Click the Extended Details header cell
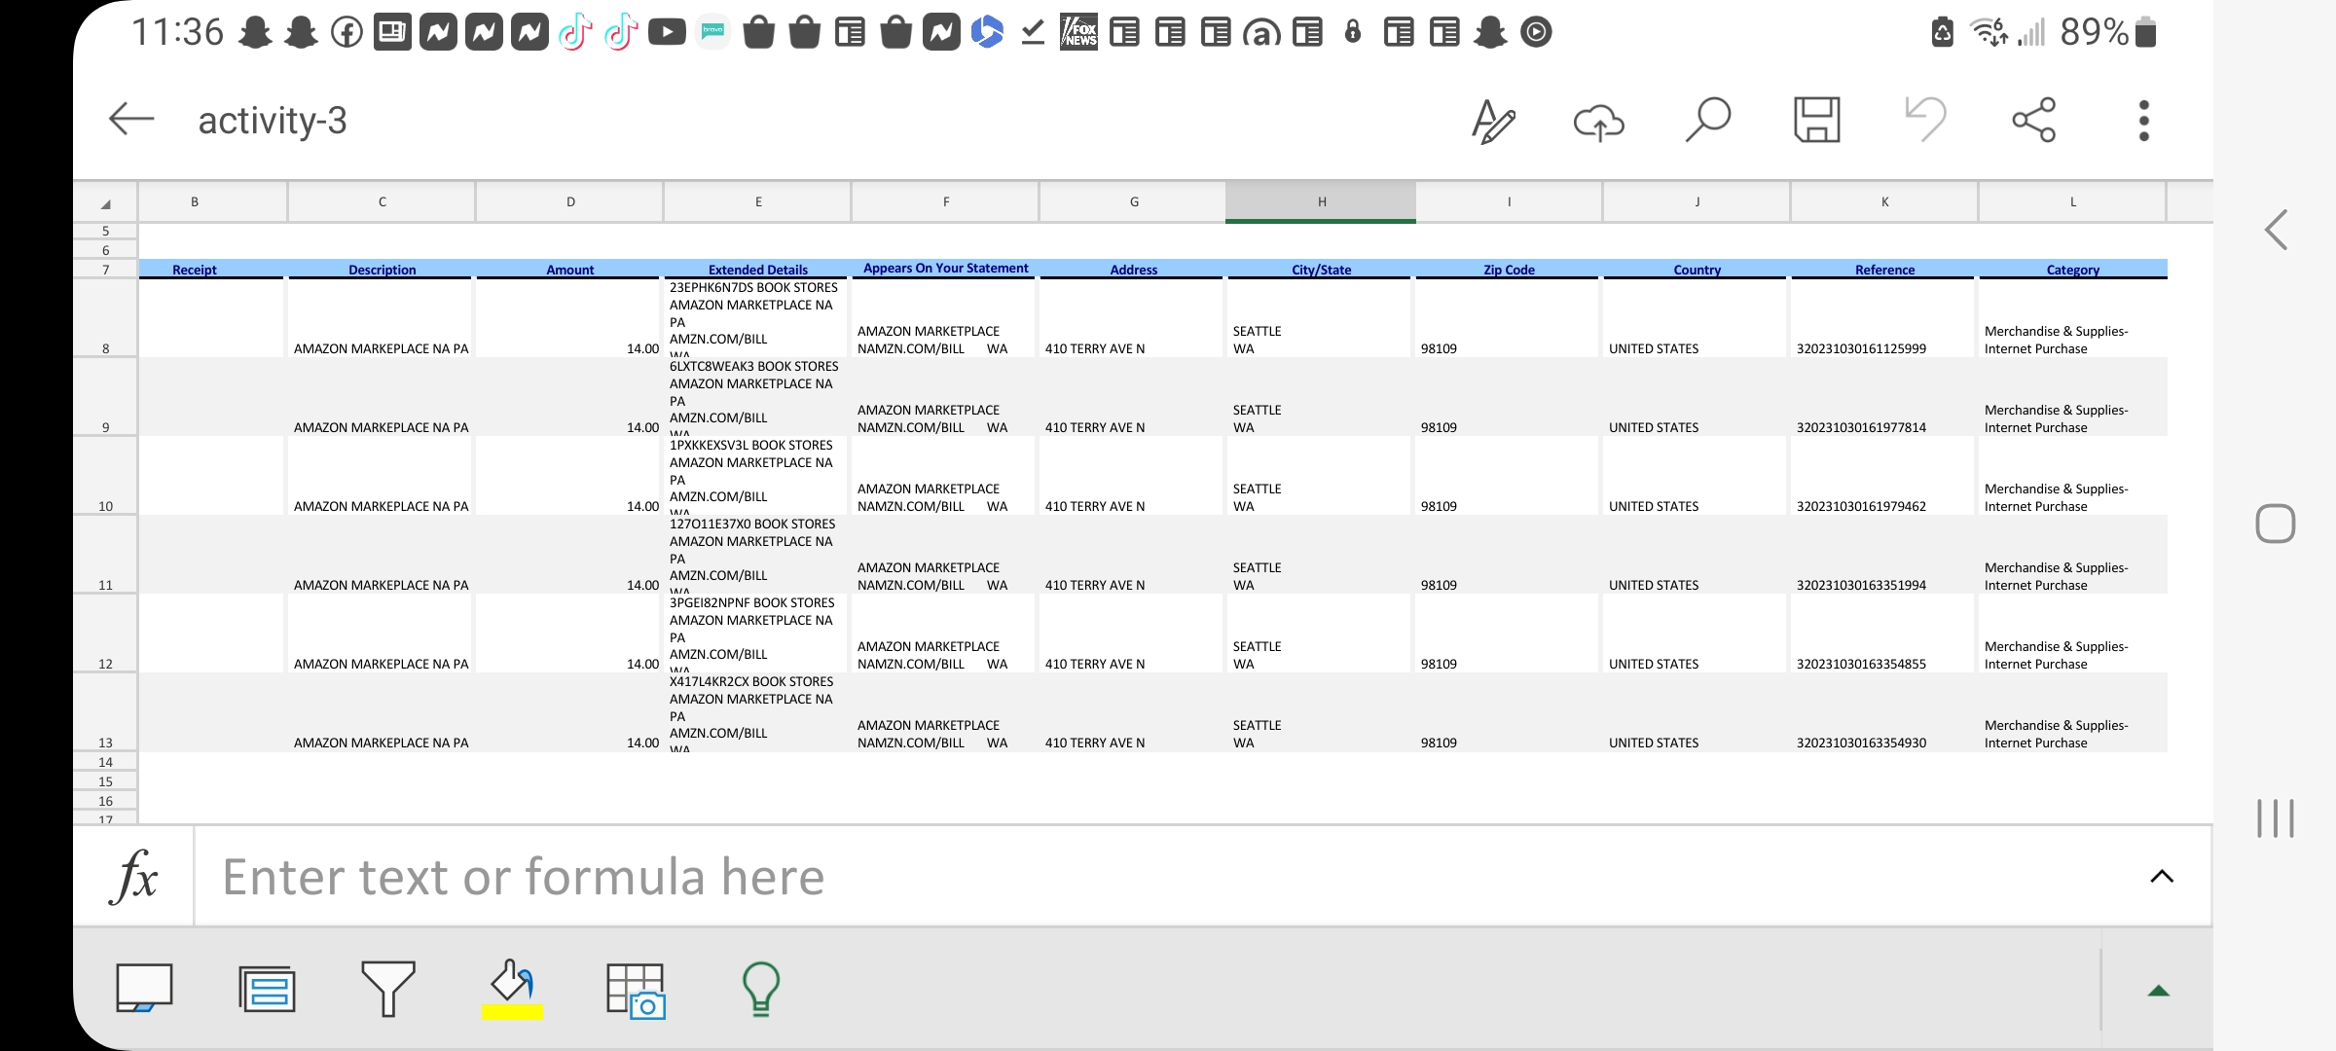Screen dimensions: 2336x1051 click(758, 270)
